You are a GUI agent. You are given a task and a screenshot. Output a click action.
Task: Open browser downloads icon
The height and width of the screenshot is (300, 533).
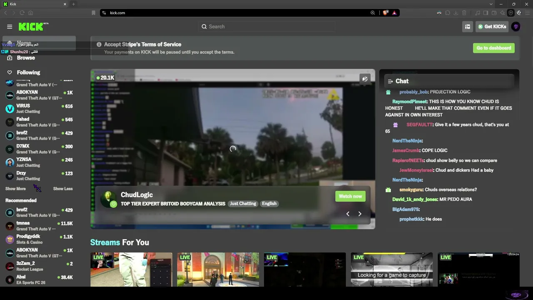[456, 13]
